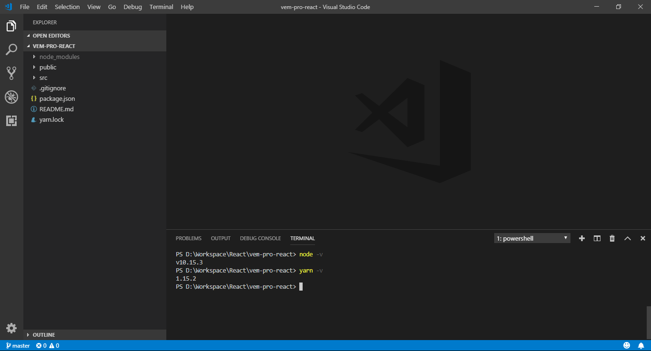Open the Selection menu
This screenshot has width=651, height=351.
(x=67, y=7)
